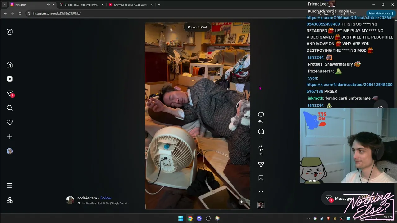Open OBS Studio from the taskbar
397x223 pixels.
point(208,218)
